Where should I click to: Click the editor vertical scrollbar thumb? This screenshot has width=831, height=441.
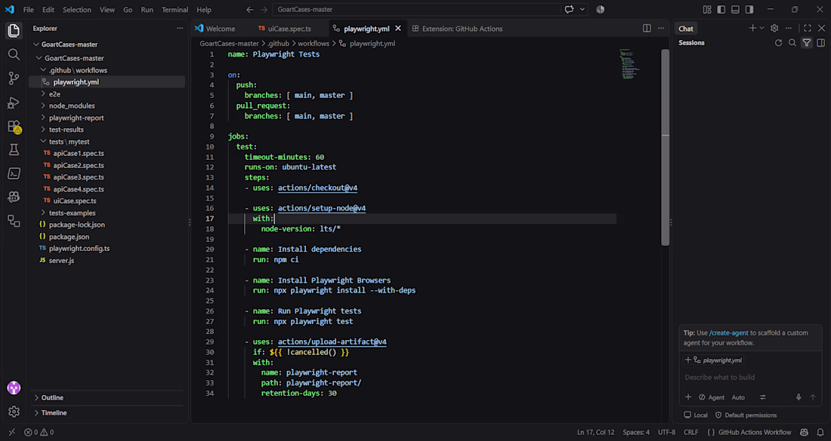665,148
